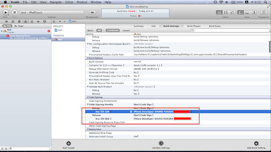Open the Editor menu
The height and width of the screenshot is (152, 271).
coord(69,2)
